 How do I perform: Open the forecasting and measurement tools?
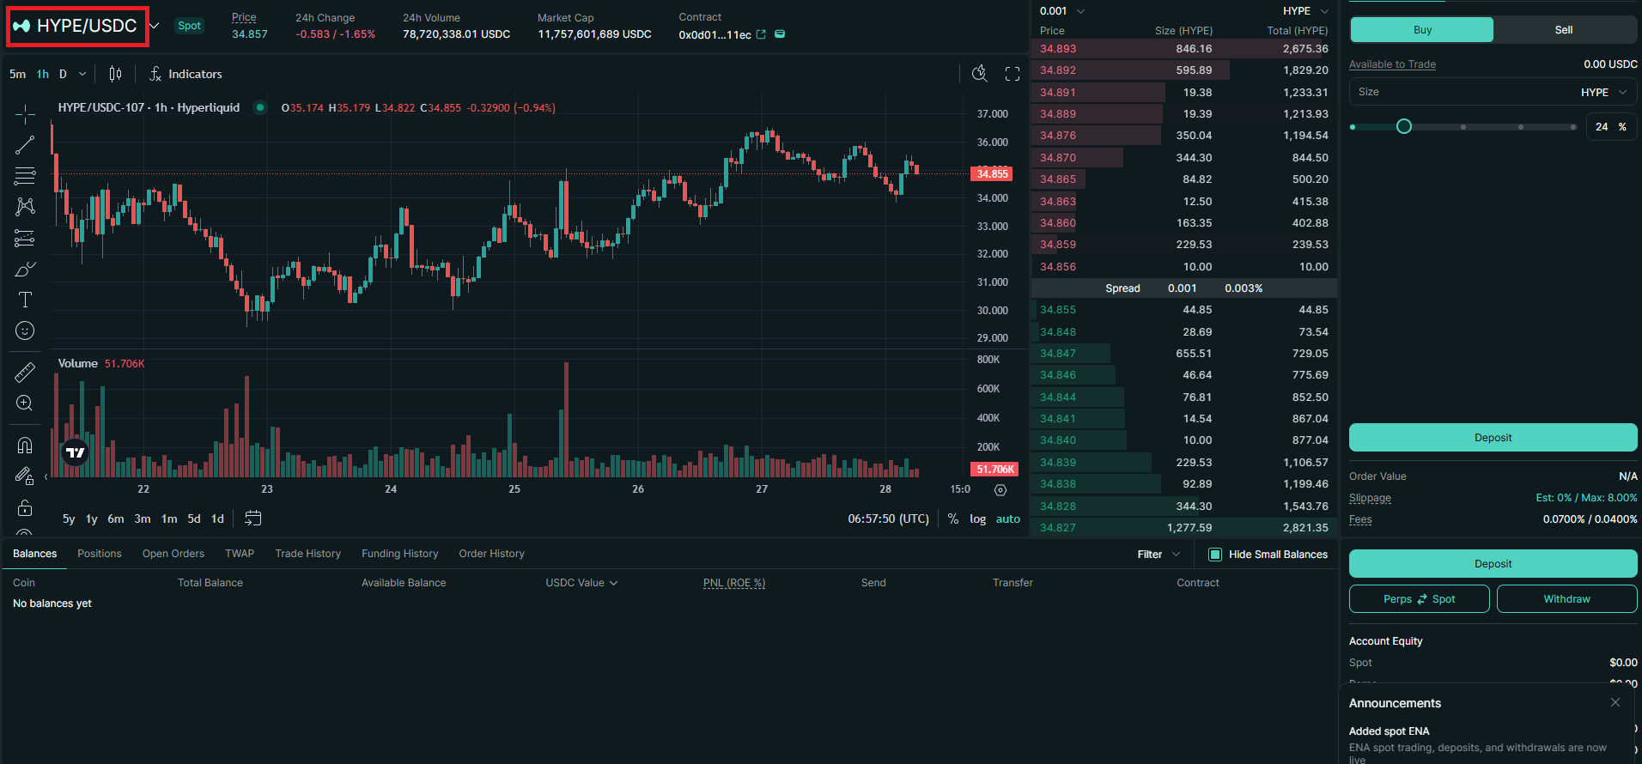(25, 238)
